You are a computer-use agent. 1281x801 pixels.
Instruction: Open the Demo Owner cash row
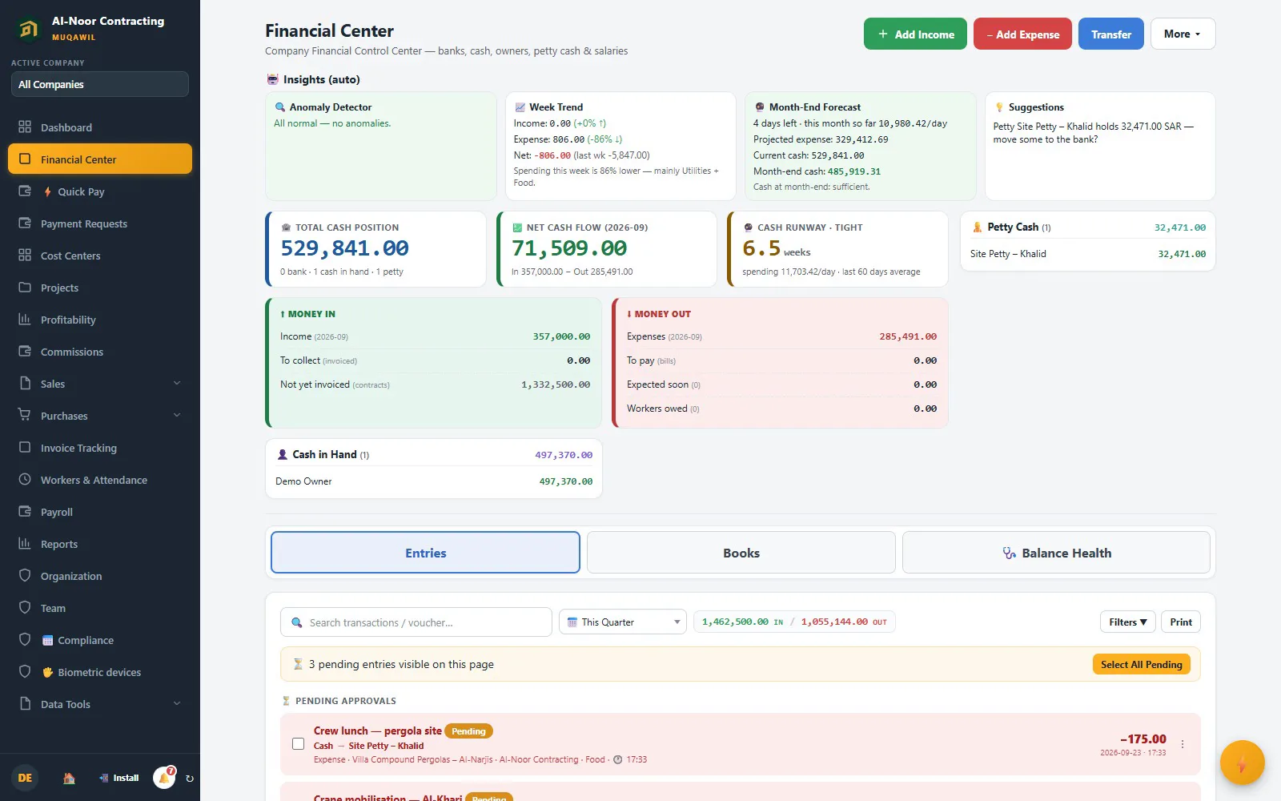coord(434,481)
